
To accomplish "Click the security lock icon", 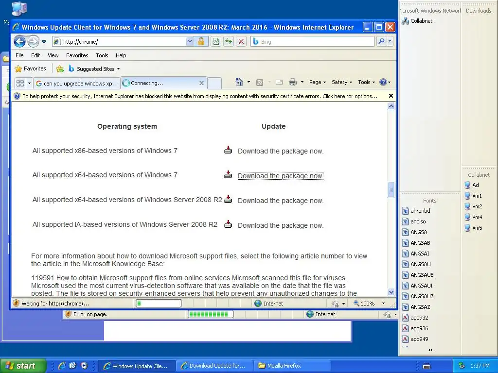I will (201, 42).
